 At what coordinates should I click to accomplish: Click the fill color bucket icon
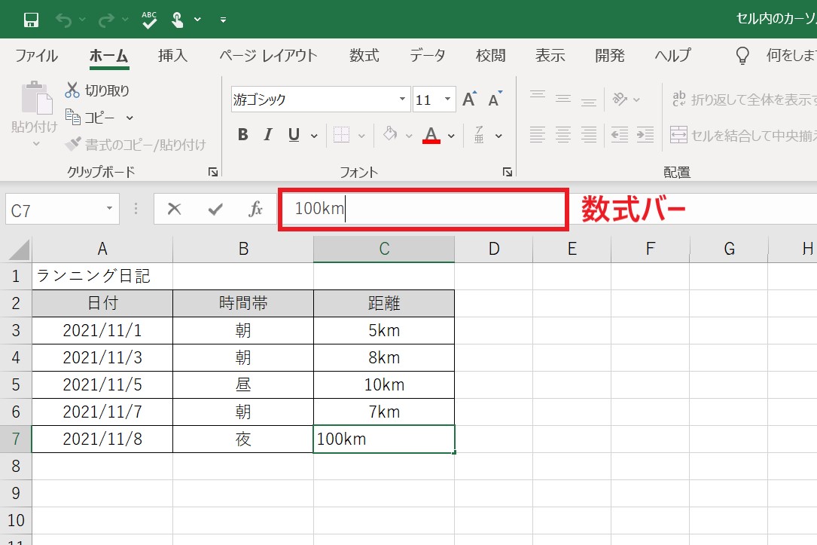point(390,135)
